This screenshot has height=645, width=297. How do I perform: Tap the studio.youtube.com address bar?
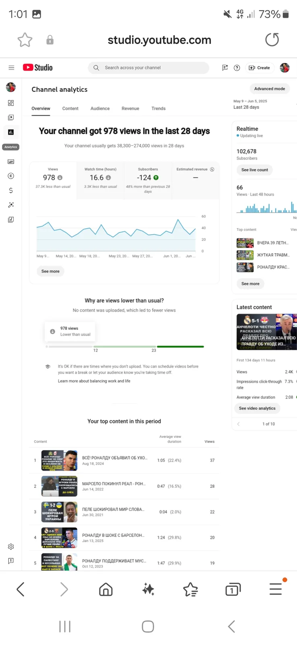tap(159, 40)
